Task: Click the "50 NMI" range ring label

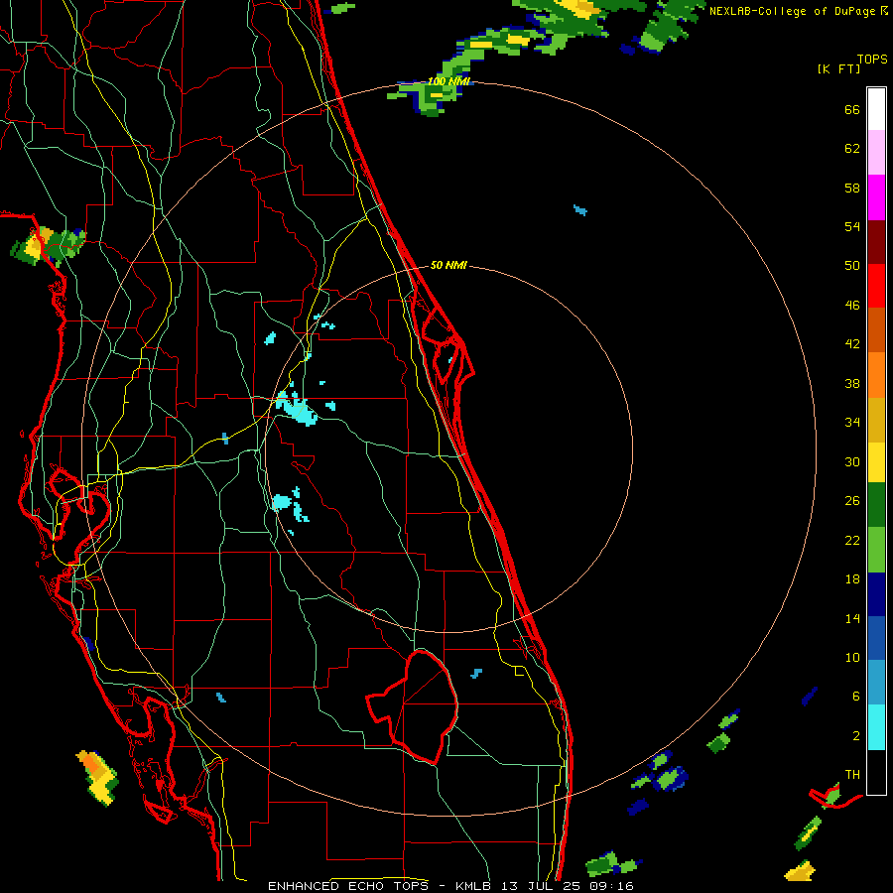Action: tap(448, 265)
